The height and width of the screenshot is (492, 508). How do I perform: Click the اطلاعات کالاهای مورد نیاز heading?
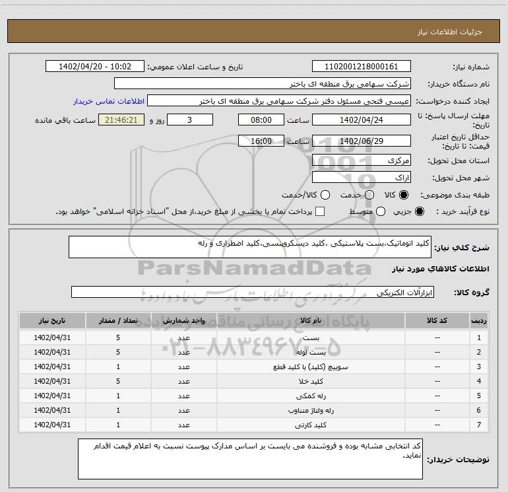pos(440,269)
